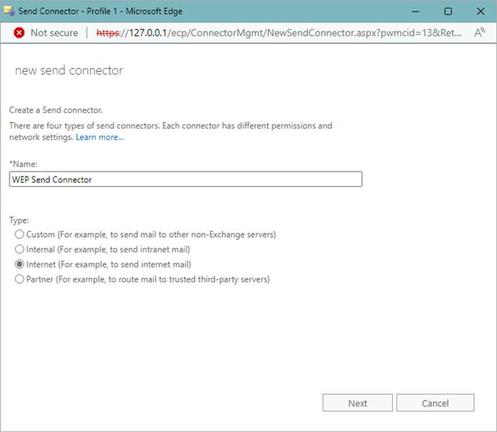Close the Send Connector window
Viewport: 497px width, 432px height.
[480, 11]
